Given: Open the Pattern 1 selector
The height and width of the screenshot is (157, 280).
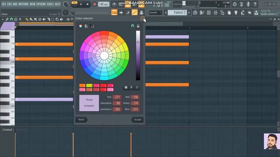Looking at the screenshot, I should pyautogui.click(x=177, y=13).
